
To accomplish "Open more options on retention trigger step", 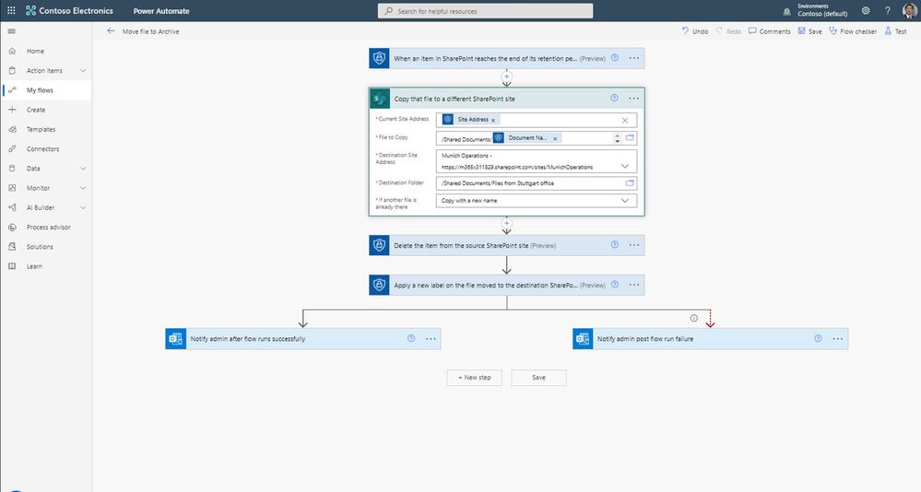I will (x=634, y=58).
